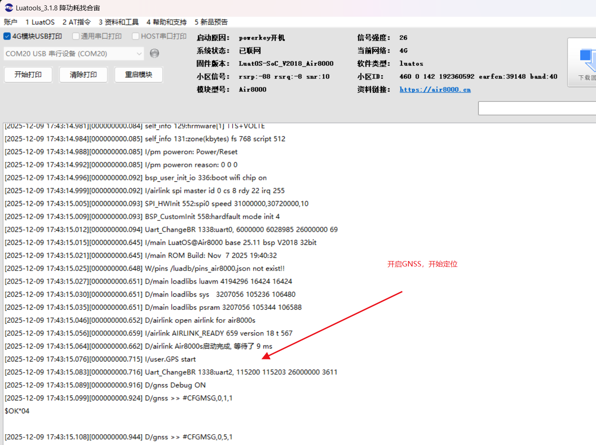Viewport: 596px width, 445px height.
Task: Click the log line AIRLINK_READY 659 version
Action: [148, 333]
